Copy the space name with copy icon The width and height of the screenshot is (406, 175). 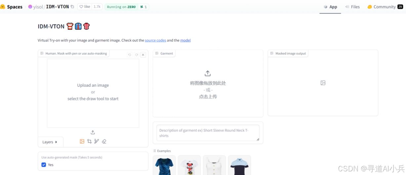coord(72,7)
